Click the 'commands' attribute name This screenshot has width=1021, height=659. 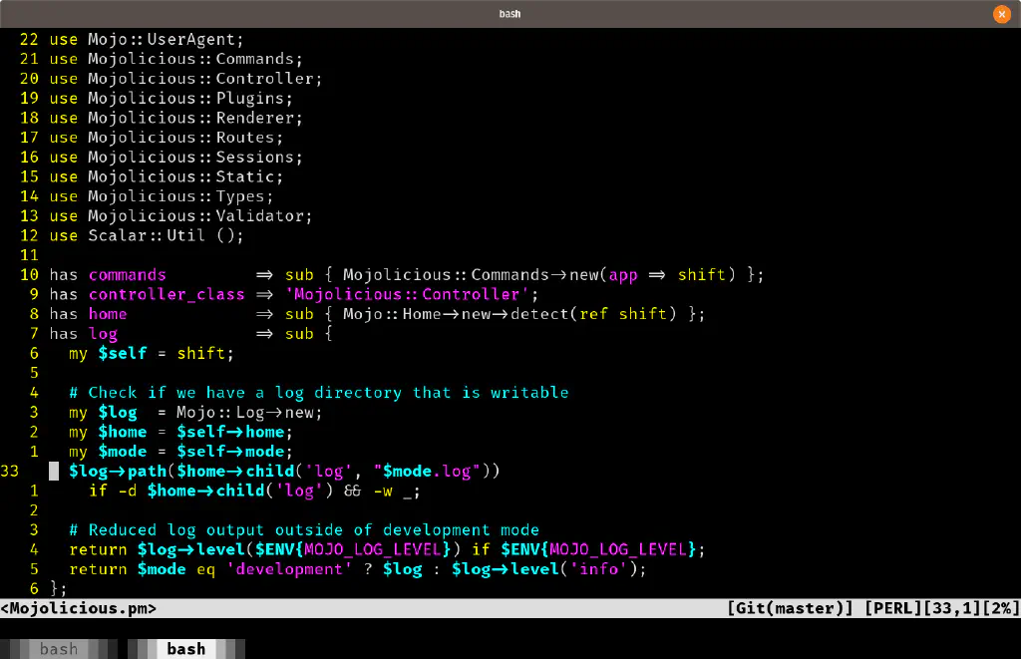tap(128, 275)
